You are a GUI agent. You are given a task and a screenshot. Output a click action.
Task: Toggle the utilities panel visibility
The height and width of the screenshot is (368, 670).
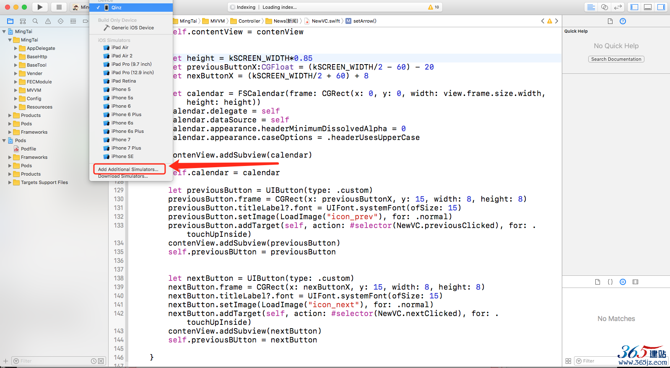coord(661,7)
